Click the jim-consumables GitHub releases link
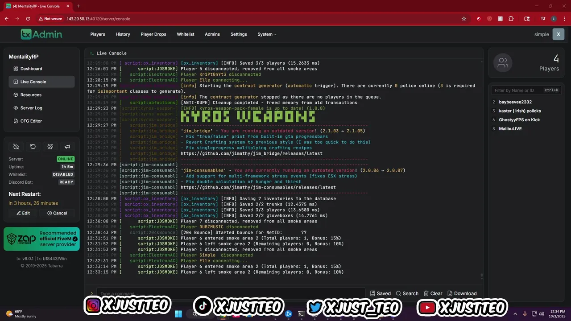The width and height of the screenshot is (571, 321). [258, 187]
